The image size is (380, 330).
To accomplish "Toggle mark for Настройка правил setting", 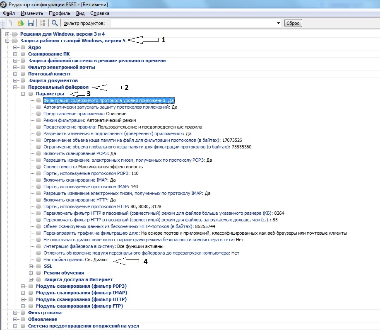I will tap(38, 260).
